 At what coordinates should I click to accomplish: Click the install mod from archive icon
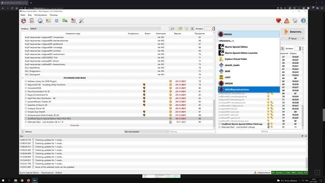click(31, 21)
